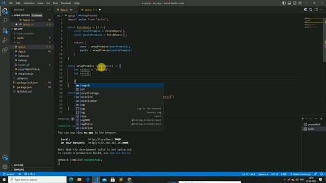The height and width of the screenshot is (183, 326).
Task: Click Open Changes icon in editor toolbar
Action: (305, 10)
